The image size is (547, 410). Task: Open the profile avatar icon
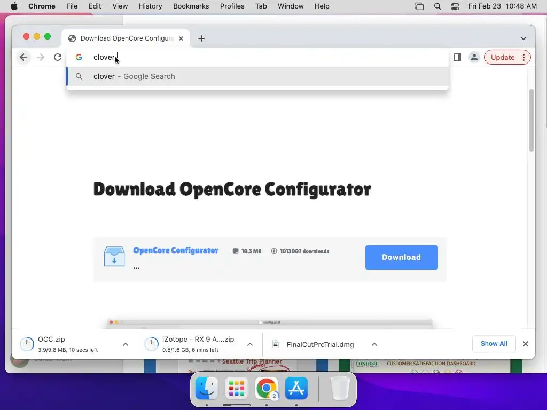(x=474, y=57)
